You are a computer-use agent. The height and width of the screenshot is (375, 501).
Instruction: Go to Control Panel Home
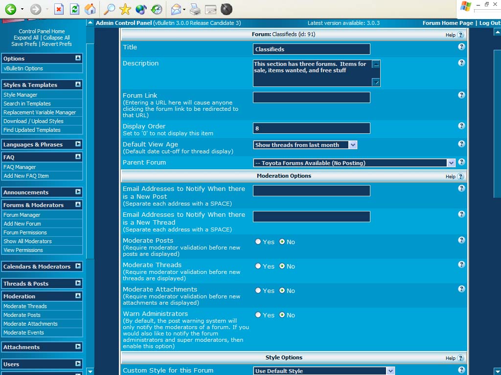[42, 31]
